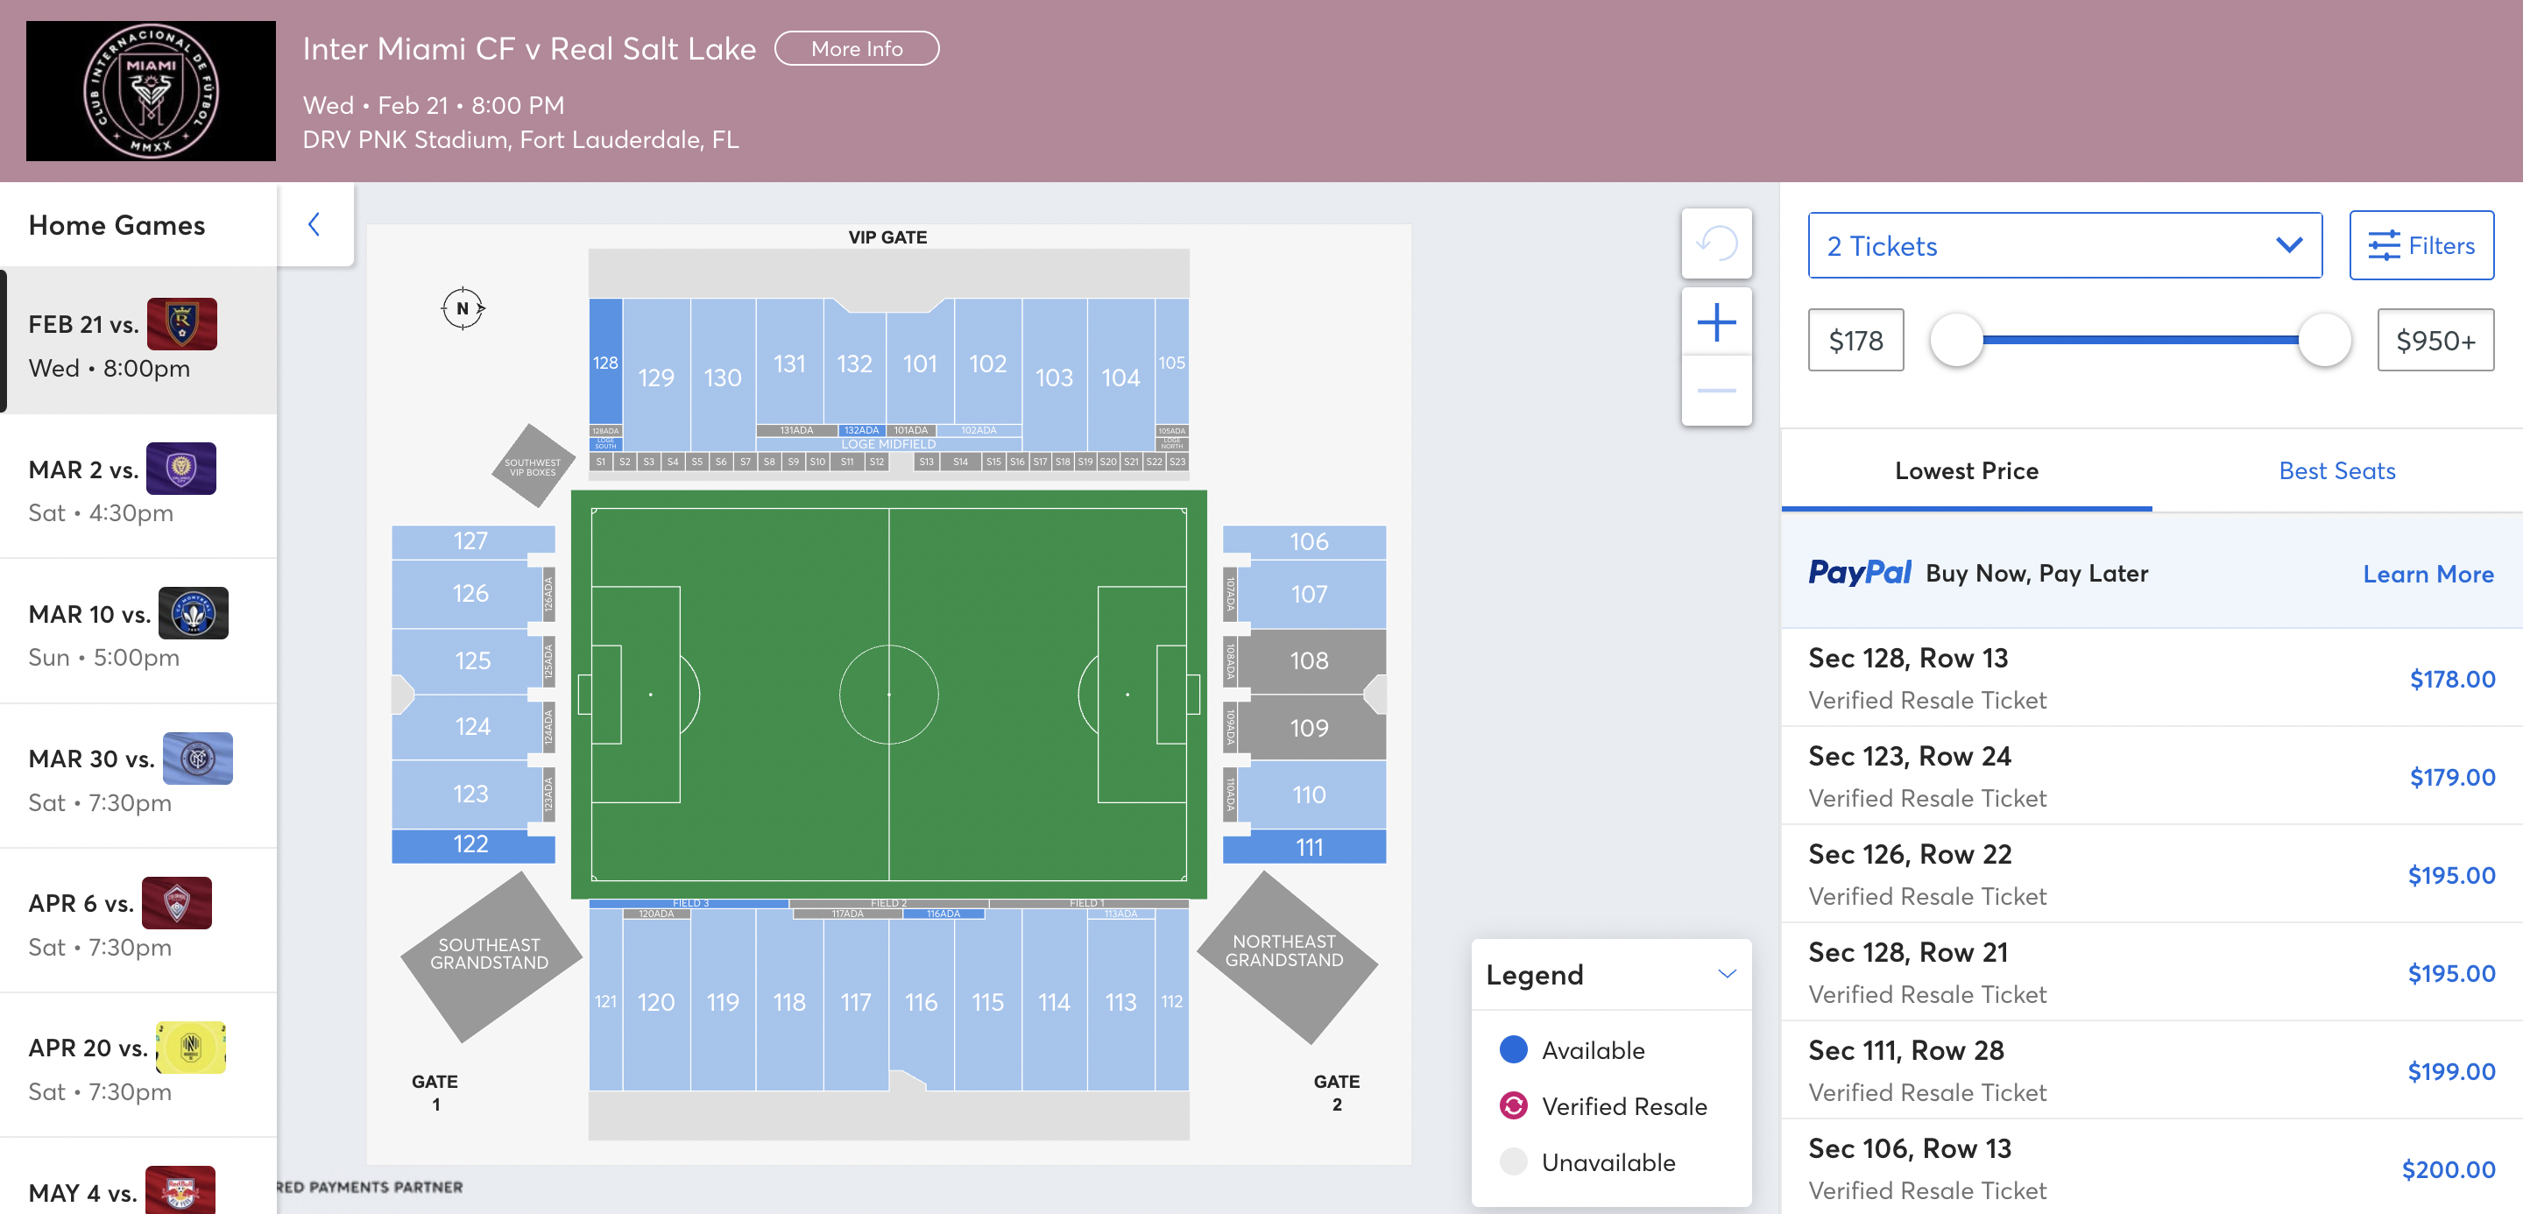Choose Sec 128, Row 21 ticket listing
2523x1214 pixels.
tap(2152, 971)
